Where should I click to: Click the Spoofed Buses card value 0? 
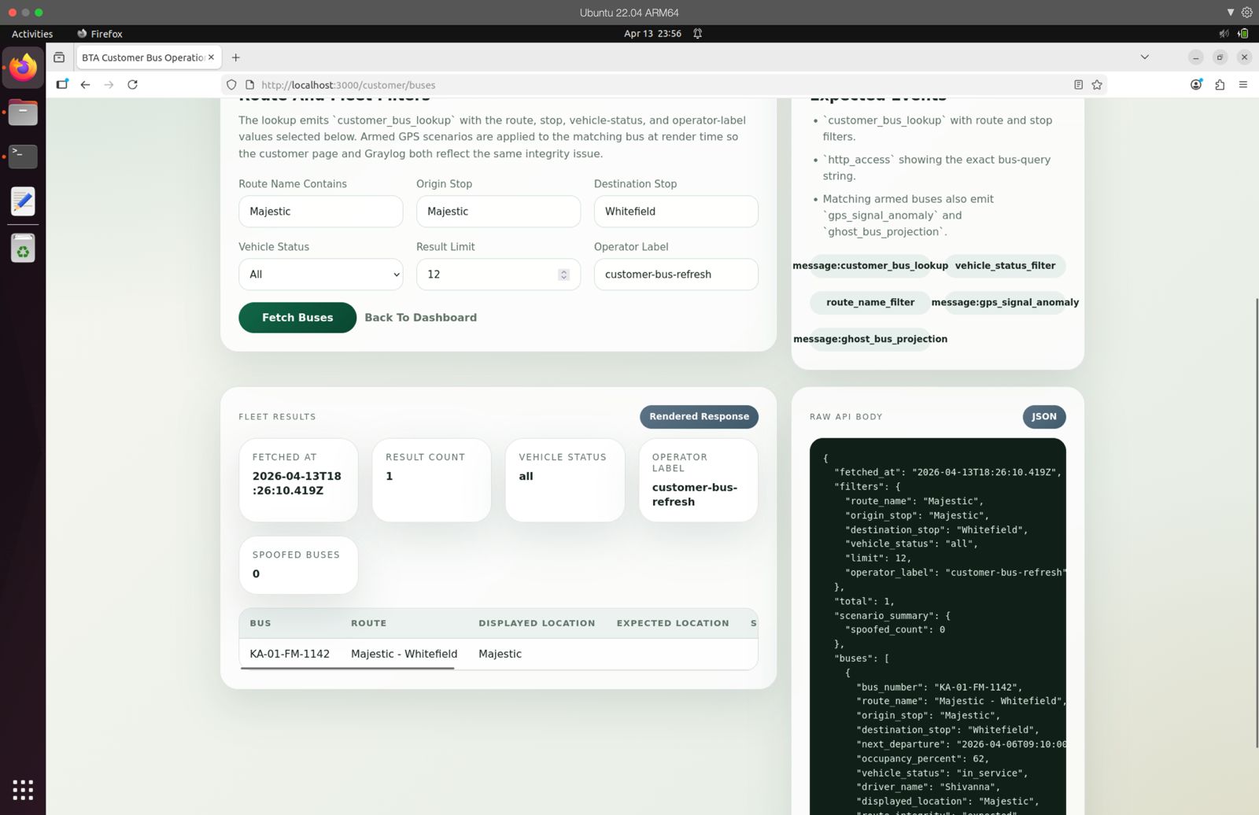[x=256, y=574]
